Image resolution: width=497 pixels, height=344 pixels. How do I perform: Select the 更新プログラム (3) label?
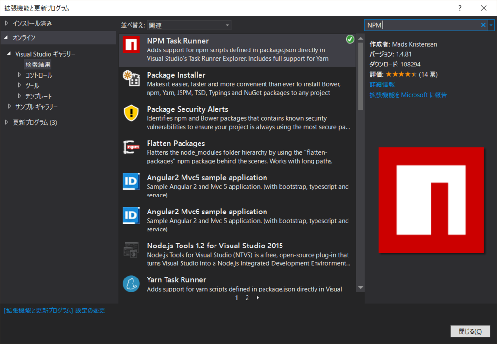tap(35, 123)
